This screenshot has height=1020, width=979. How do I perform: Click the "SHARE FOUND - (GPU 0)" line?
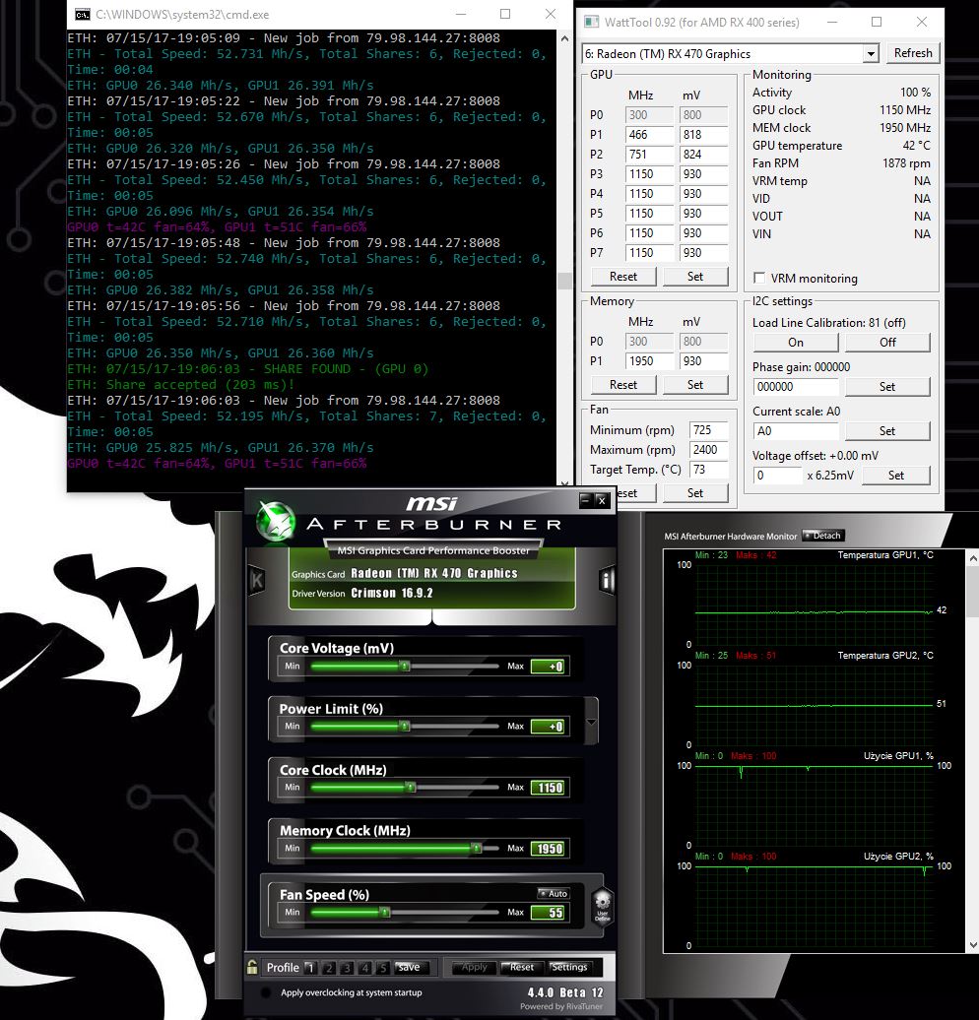point(248,369)
